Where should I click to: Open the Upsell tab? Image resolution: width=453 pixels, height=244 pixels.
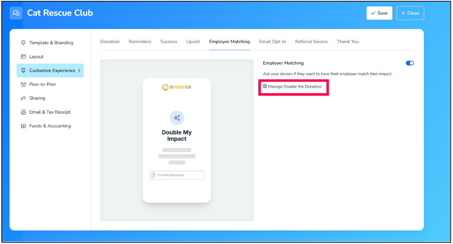coord(193,41)
